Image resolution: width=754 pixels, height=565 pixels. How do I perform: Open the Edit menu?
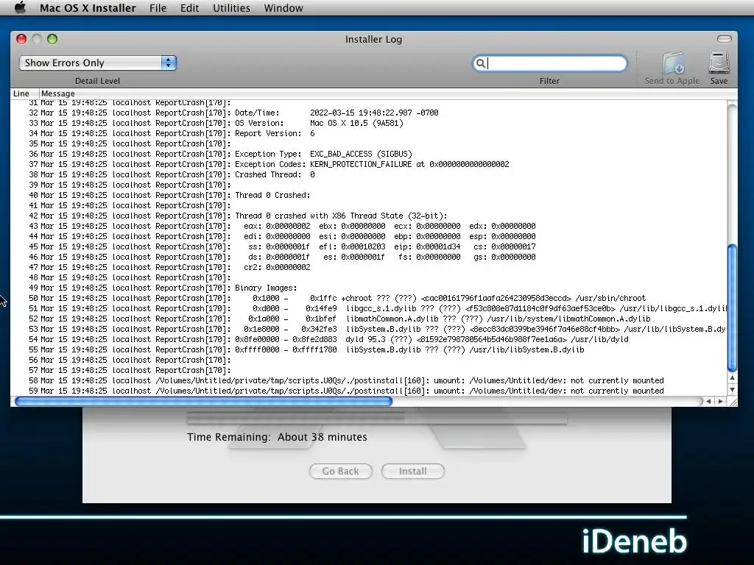pyautogui.click(x=189, y=8)
